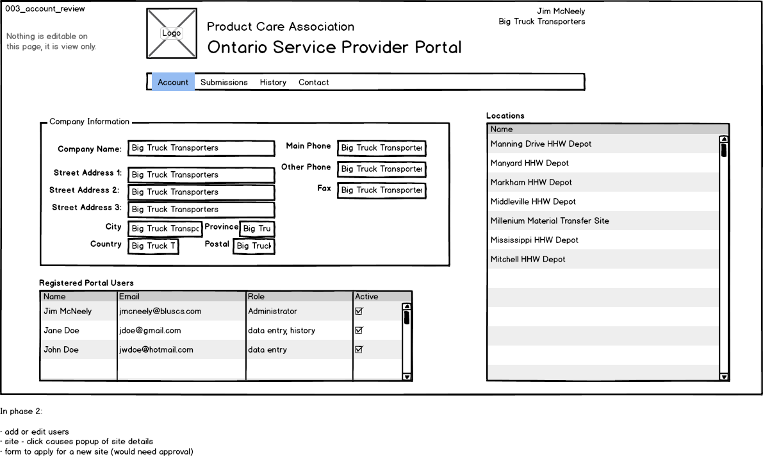Select John Doe in users table
Viewport: 763px width, 459px height.
coord(61,349)
